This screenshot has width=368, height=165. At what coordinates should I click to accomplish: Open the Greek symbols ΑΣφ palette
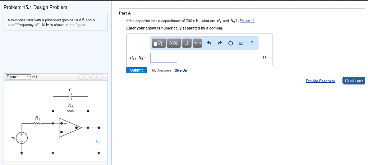[x=174, y=43]
